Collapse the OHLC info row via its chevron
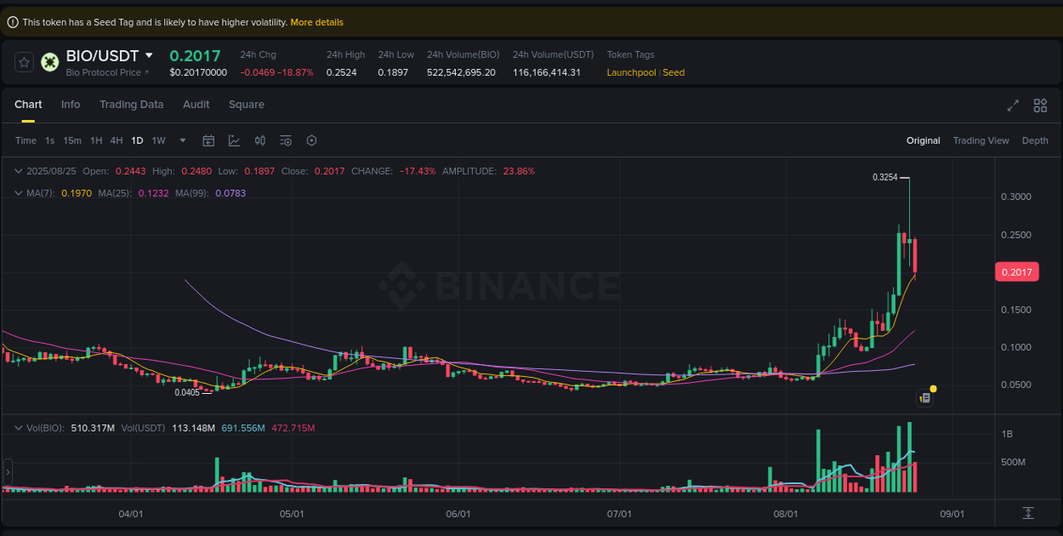 point(18,171)
